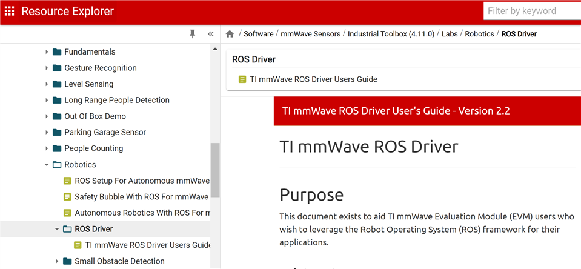This screenshot has width=581, height=269.
Task: Collapse the Robotics tree node arrow
Action: point(47,165)
